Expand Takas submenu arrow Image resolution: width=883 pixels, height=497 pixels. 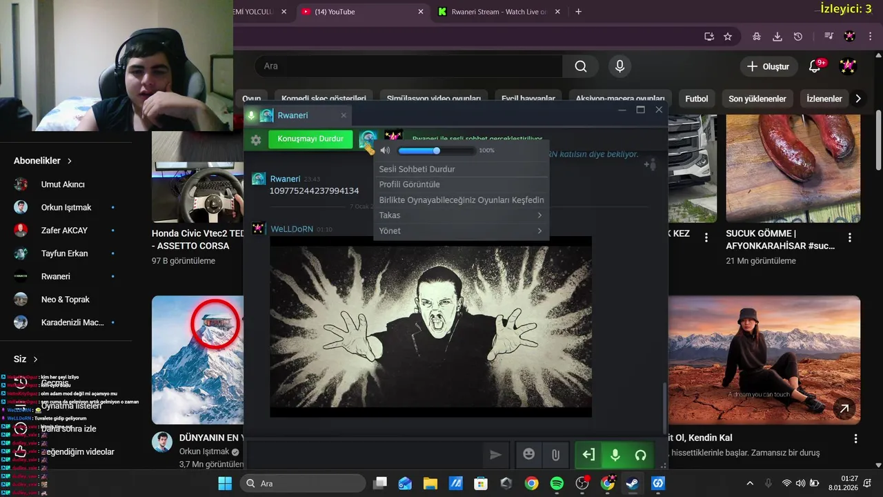tap(539, 215)
